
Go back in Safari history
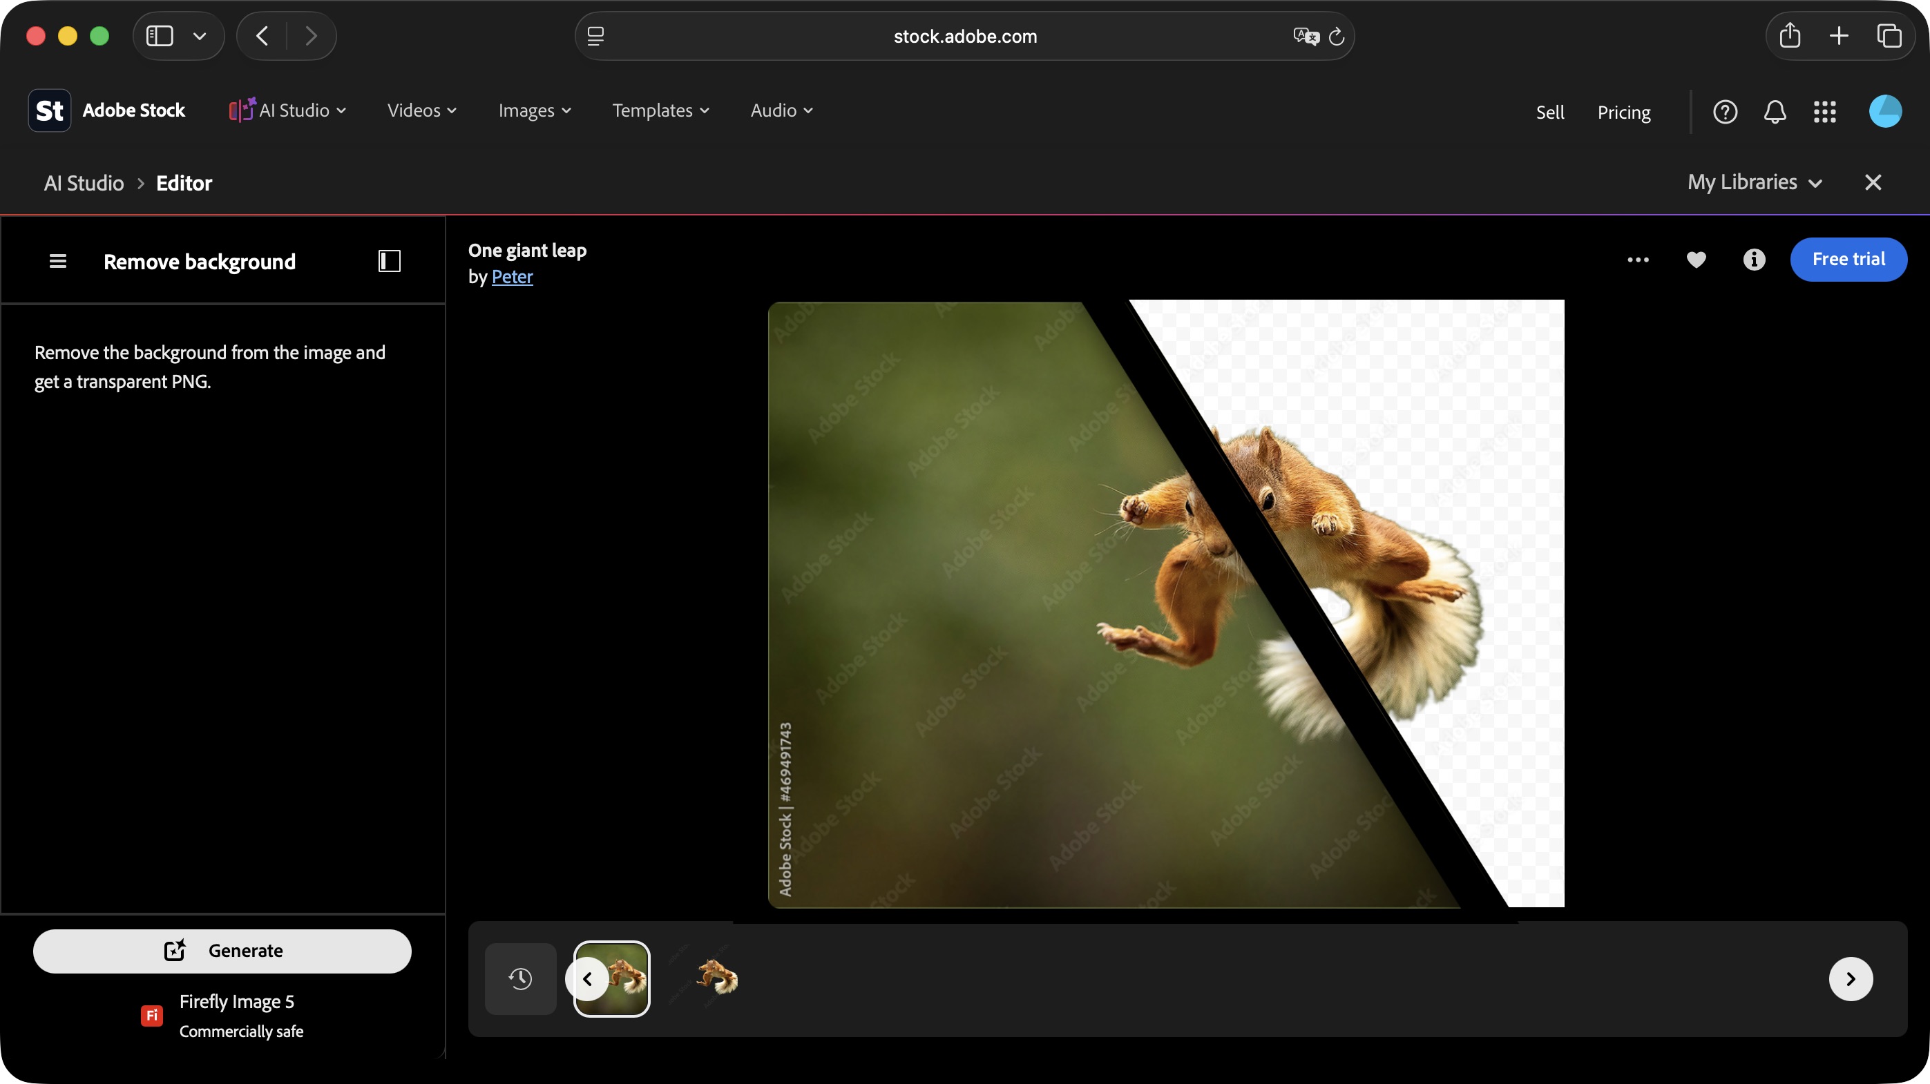[x=262, y=36]
